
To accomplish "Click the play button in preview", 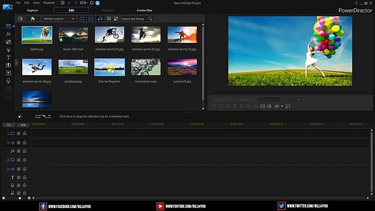I will [x=214, y=106].
